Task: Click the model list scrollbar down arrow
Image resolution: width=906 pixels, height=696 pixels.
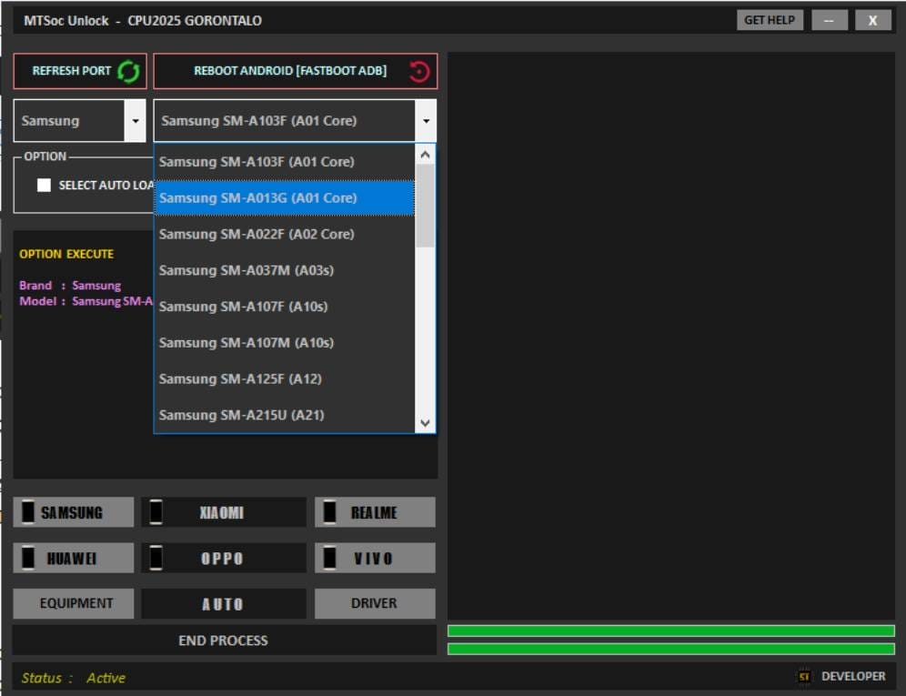Action: [x=425, y=420]
